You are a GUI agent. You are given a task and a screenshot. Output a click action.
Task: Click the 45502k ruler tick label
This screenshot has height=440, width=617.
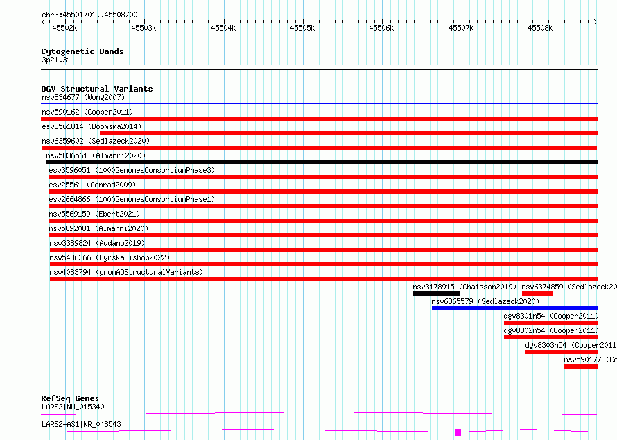(x=64, y=28)
